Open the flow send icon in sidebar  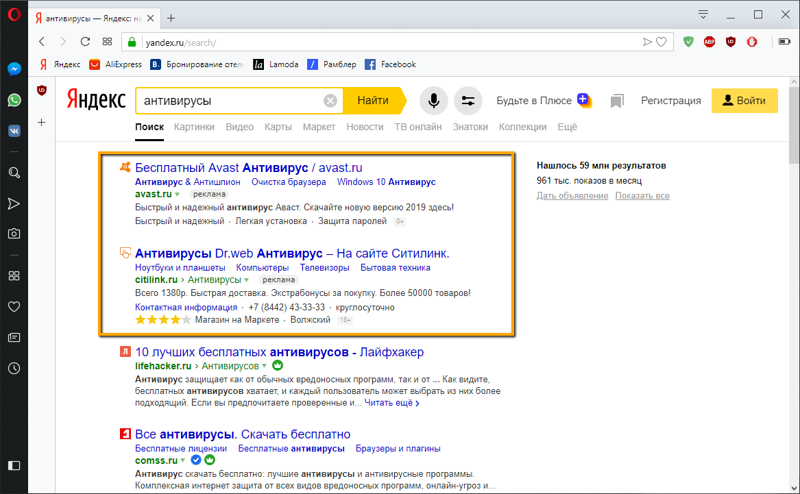click(x=14, y=204)
